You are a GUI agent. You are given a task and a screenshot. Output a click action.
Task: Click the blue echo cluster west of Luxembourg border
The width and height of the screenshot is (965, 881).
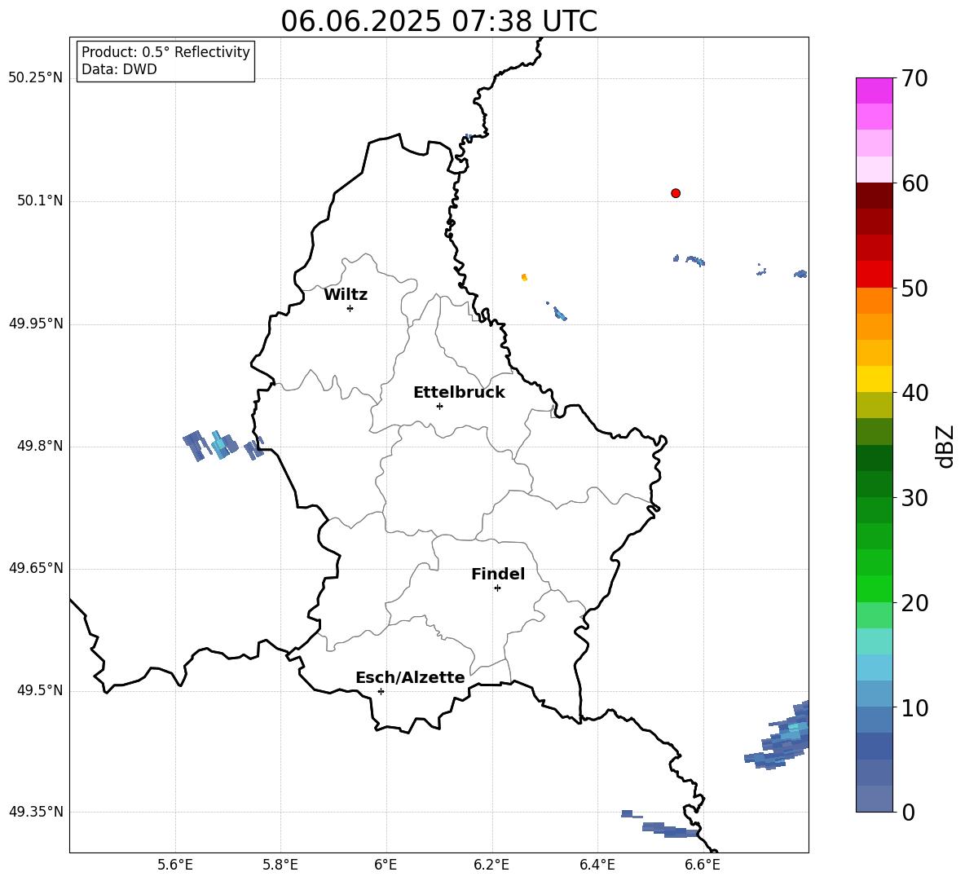point(223,446)
